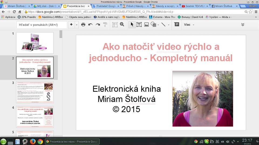Click the insert comment icon
259x145 pixels.
click(x=176, y=24)
